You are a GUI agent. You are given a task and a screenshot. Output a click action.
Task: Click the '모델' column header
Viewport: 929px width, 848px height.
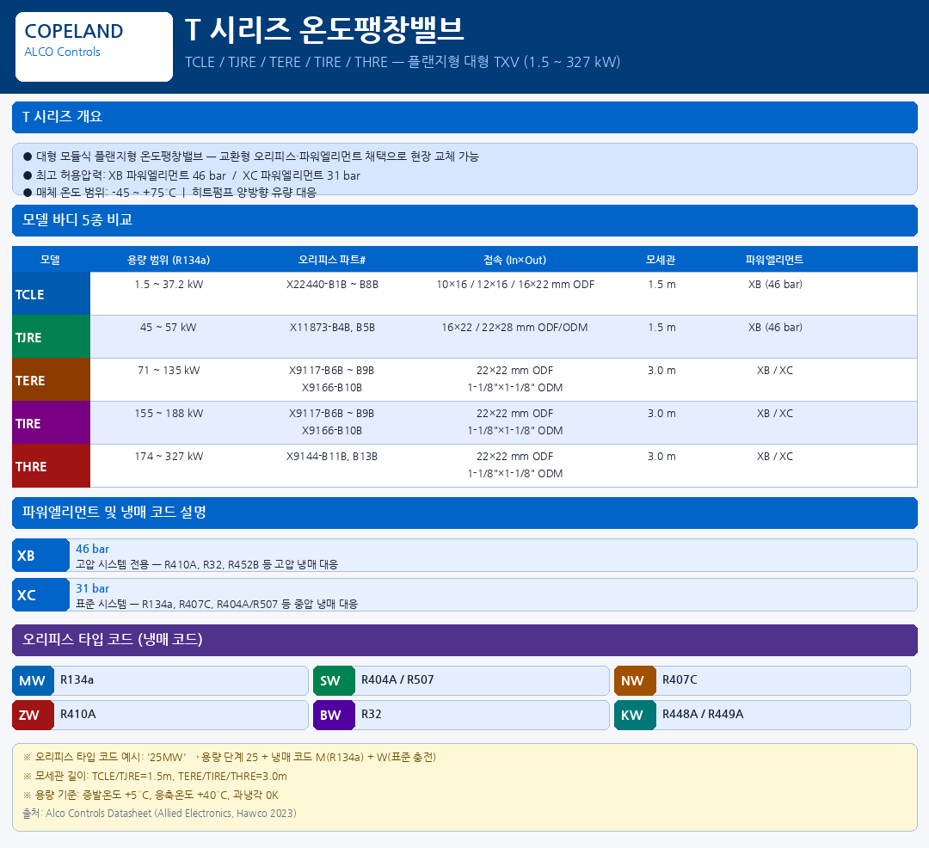[51, 260]
